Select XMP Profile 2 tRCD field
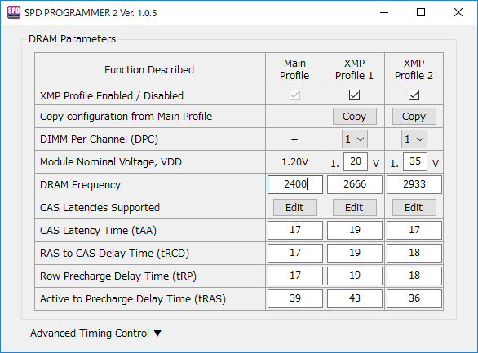 (414, 253)
